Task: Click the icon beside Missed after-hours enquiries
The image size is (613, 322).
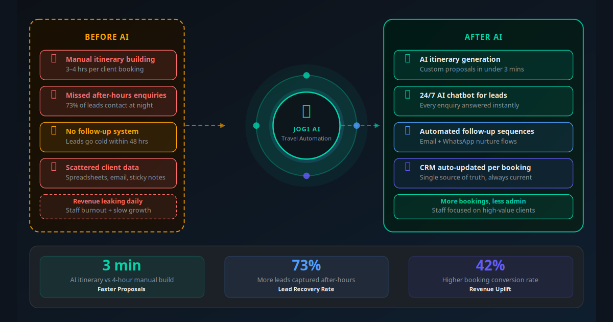Action: (x=54, y=95)
